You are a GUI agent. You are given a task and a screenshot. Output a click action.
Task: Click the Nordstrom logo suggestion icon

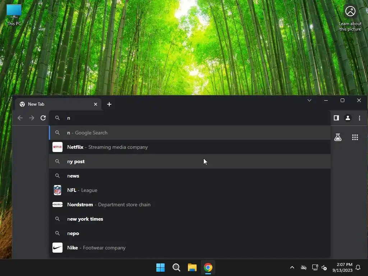click(57, 204)
